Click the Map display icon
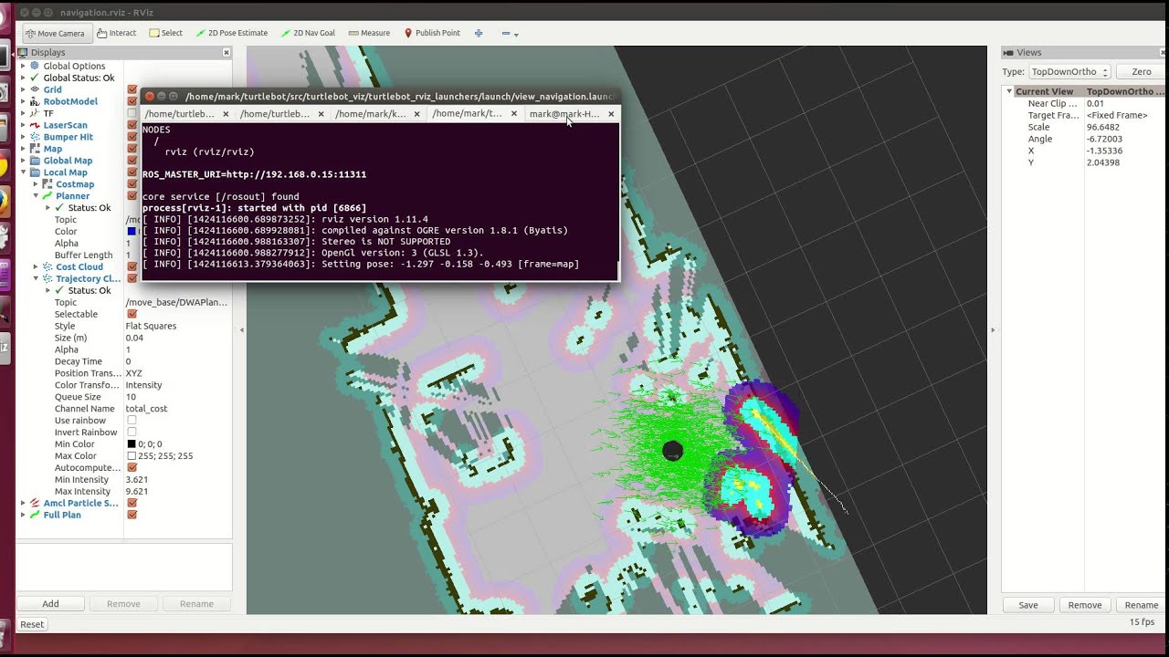Image resolution: width=1169 pixels, height=657 pixels. tap(36, 149)
